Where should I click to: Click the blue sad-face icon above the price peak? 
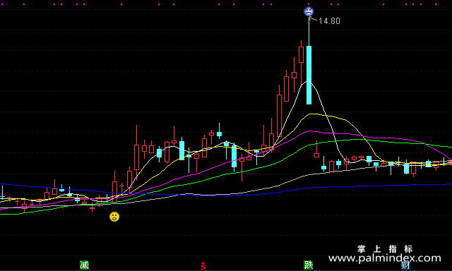tap(309, 11)
